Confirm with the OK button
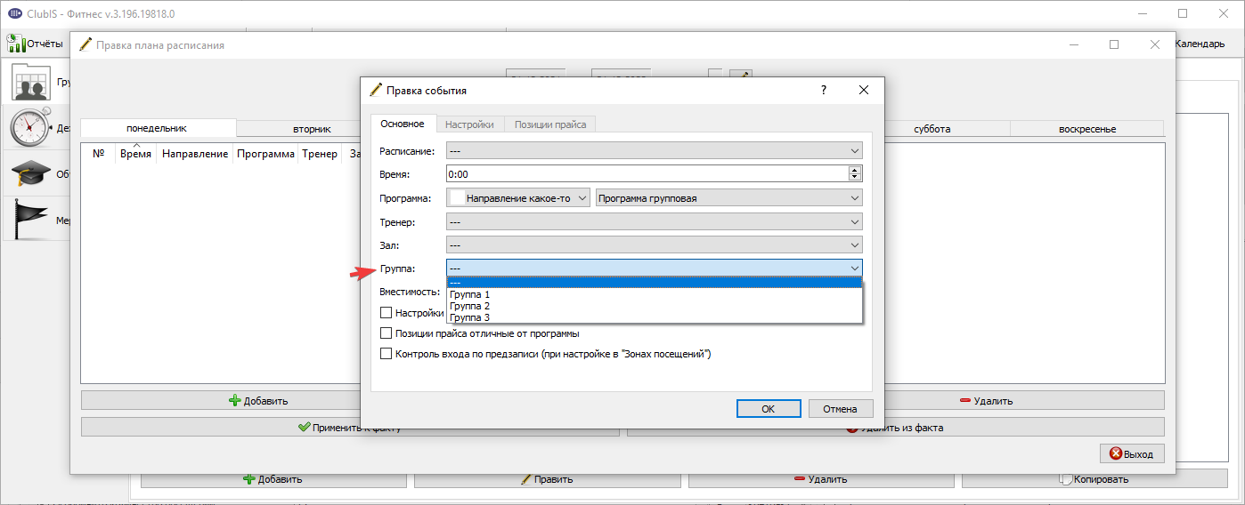The image size is (1245, 505). tap(768, 409)
